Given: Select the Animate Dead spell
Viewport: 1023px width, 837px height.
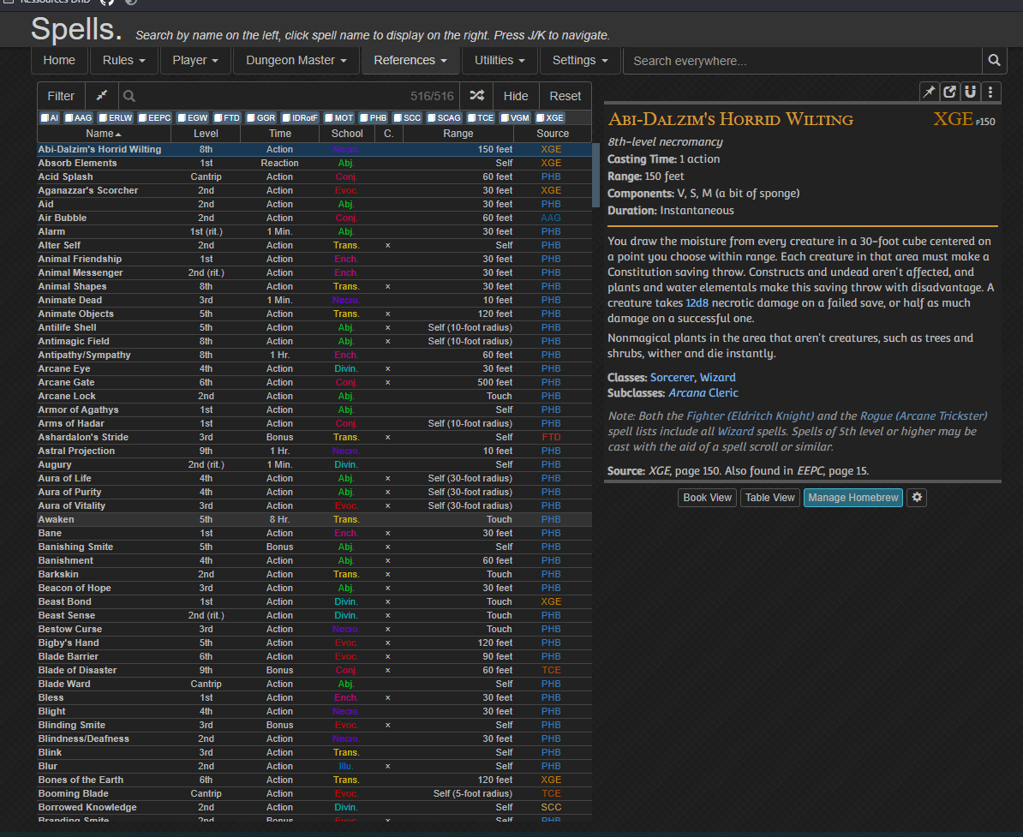Looking at the screenshot, I should [x=314, y=300].
